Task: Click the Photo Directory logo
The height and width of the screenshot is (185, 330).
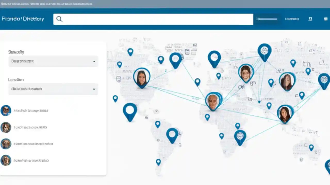Action: (23, 19)
